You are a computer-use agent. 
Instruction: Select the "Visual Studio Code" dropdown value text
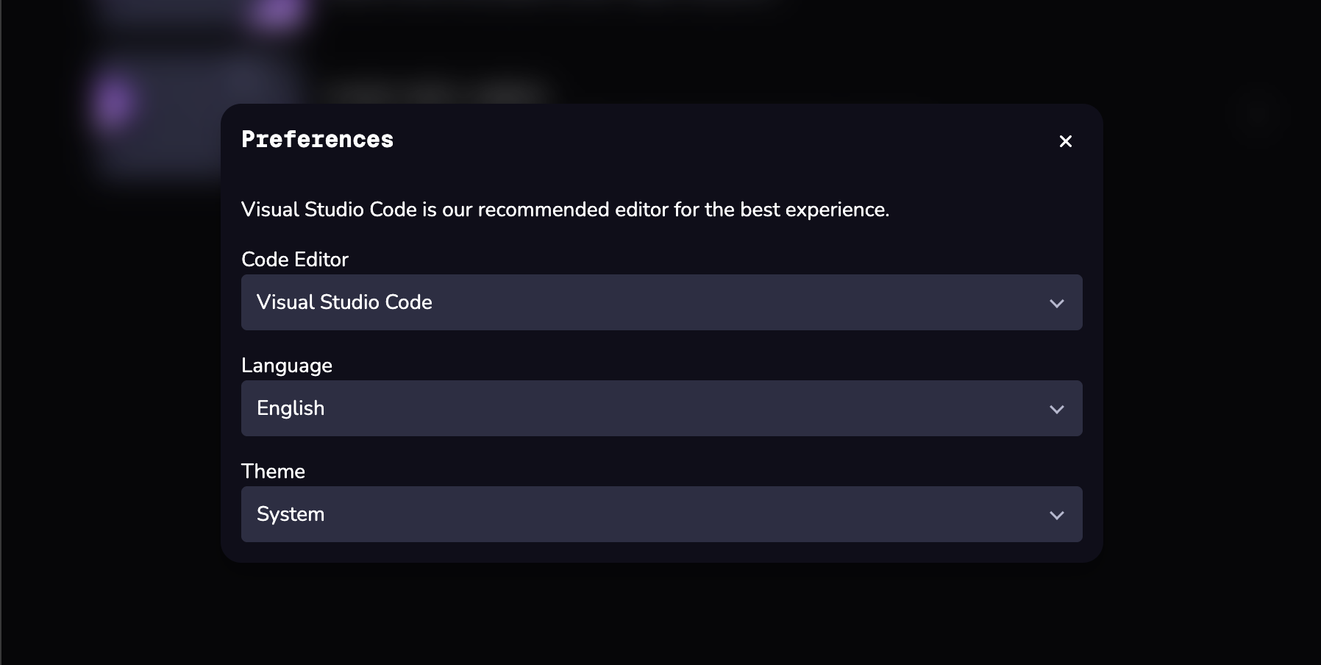[x=344, y=302]
